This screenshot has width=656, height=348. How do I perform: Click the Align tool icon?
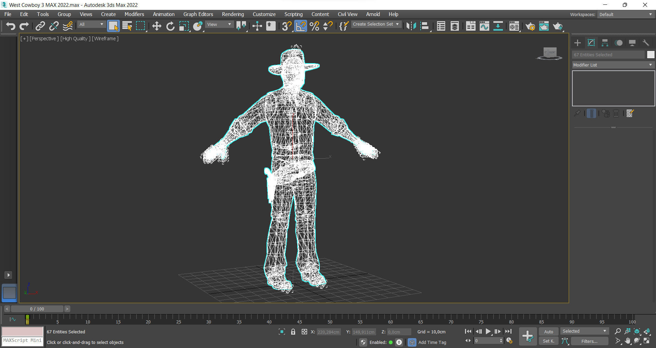pyautogui.click(x=425, y=26)
